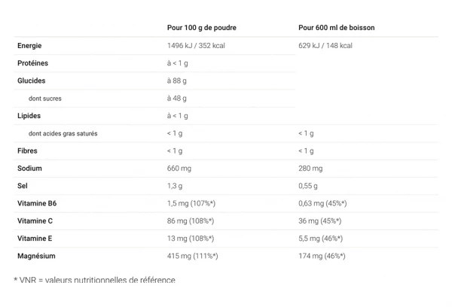Click the Magnésium row label
The image size is (452, 307).
point(35,256)
